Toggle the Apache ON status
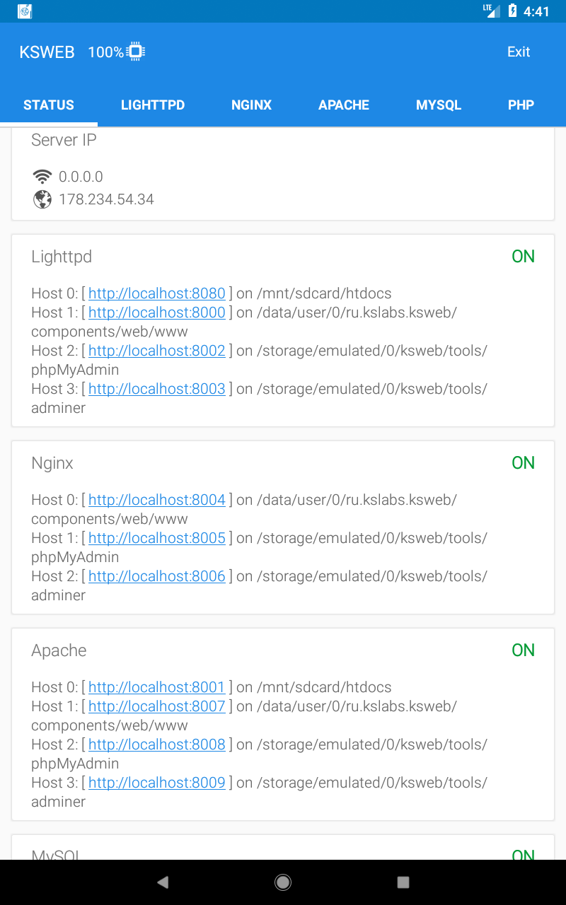The image size is (566, 905). tap(523, 650)
